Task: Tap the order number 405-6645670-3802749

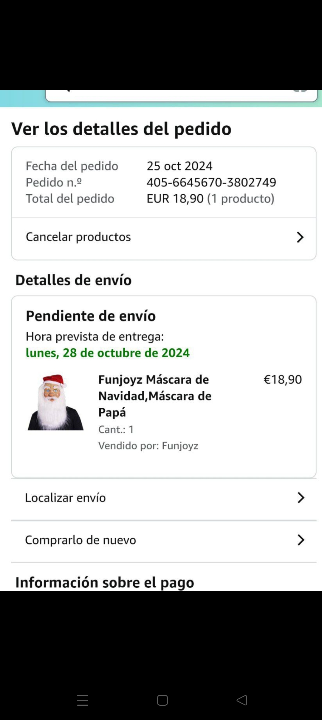Action: 211,182
